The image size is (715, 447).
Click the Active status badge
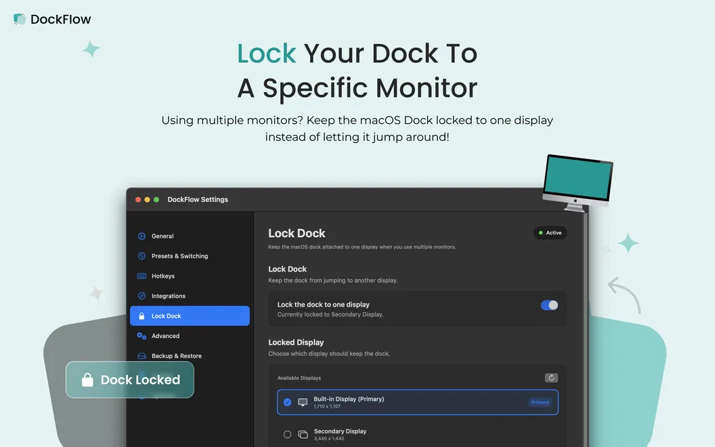point(550,232)
